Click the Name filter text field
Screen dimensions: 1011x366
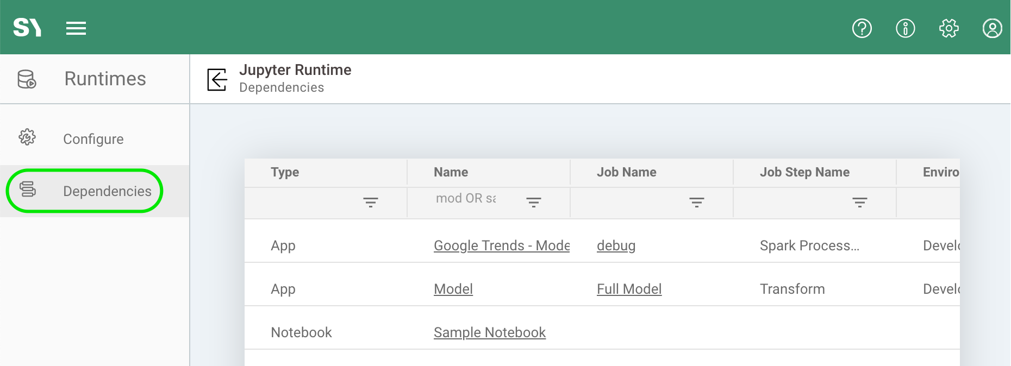(467, 199)
